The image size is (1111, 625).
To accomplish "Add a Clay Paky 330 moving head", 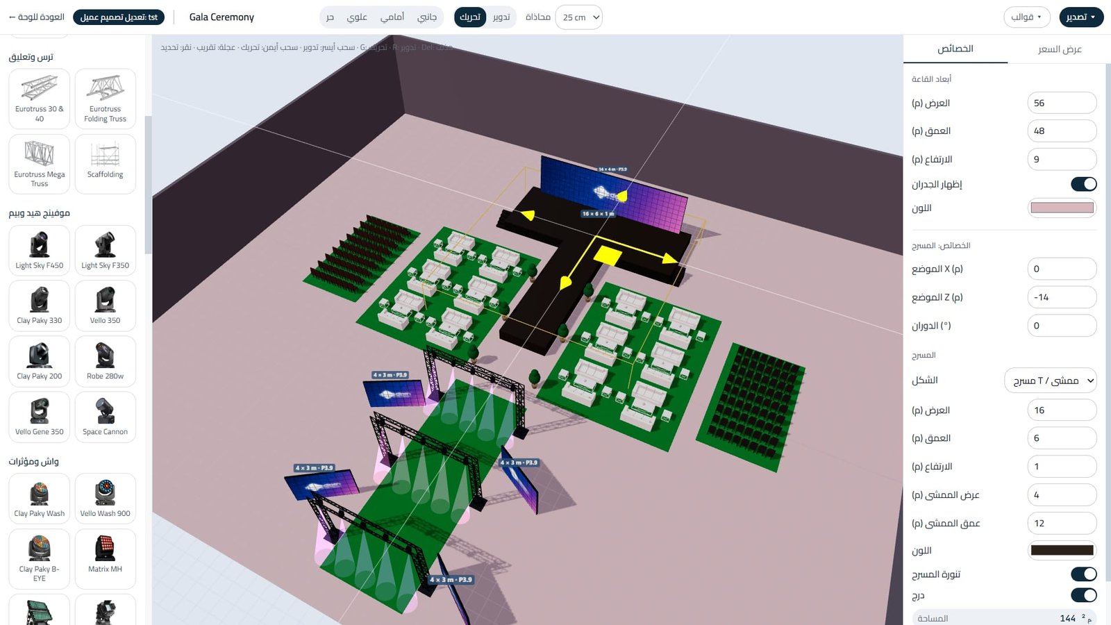I will click(x=40, y=306).
